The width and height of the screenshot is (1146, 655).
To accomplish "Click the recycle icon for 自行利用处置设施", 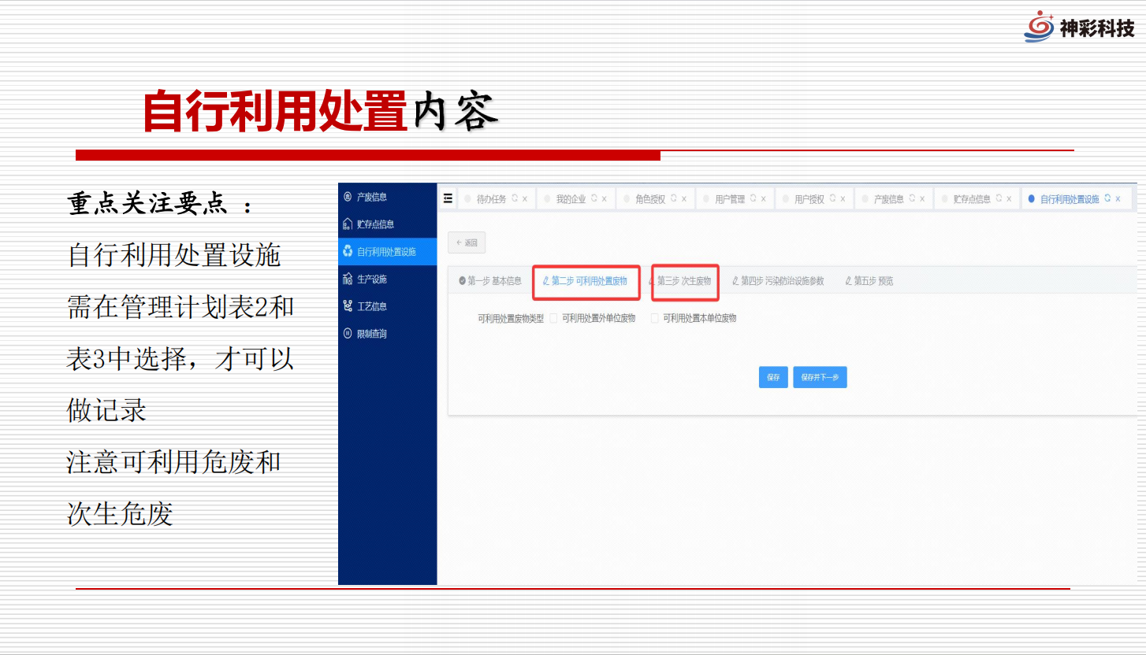I will pos(348,252).
